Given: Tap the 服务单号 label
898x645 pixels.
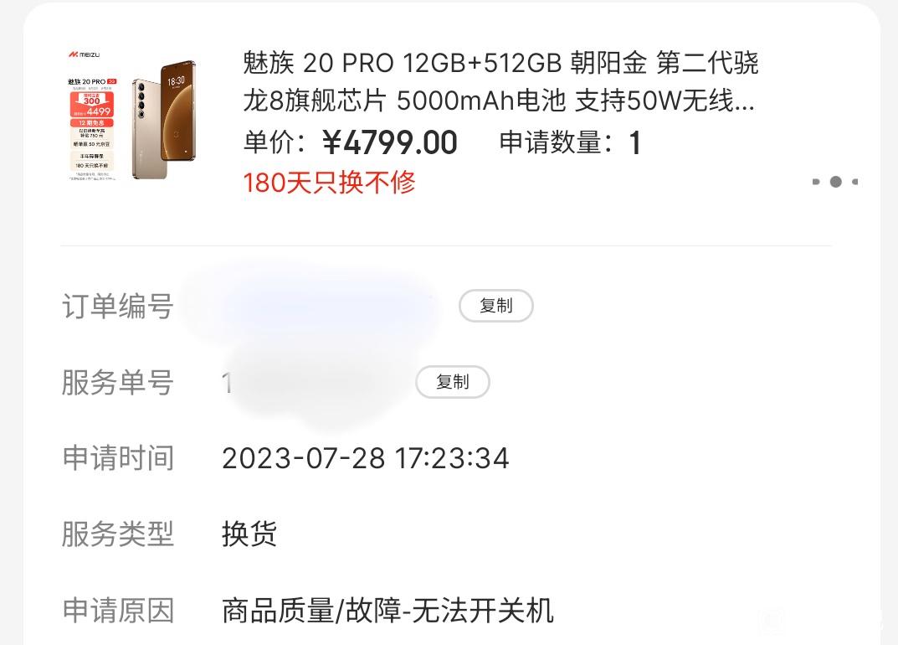Looking at the screenshot, I should click(118, 383).
